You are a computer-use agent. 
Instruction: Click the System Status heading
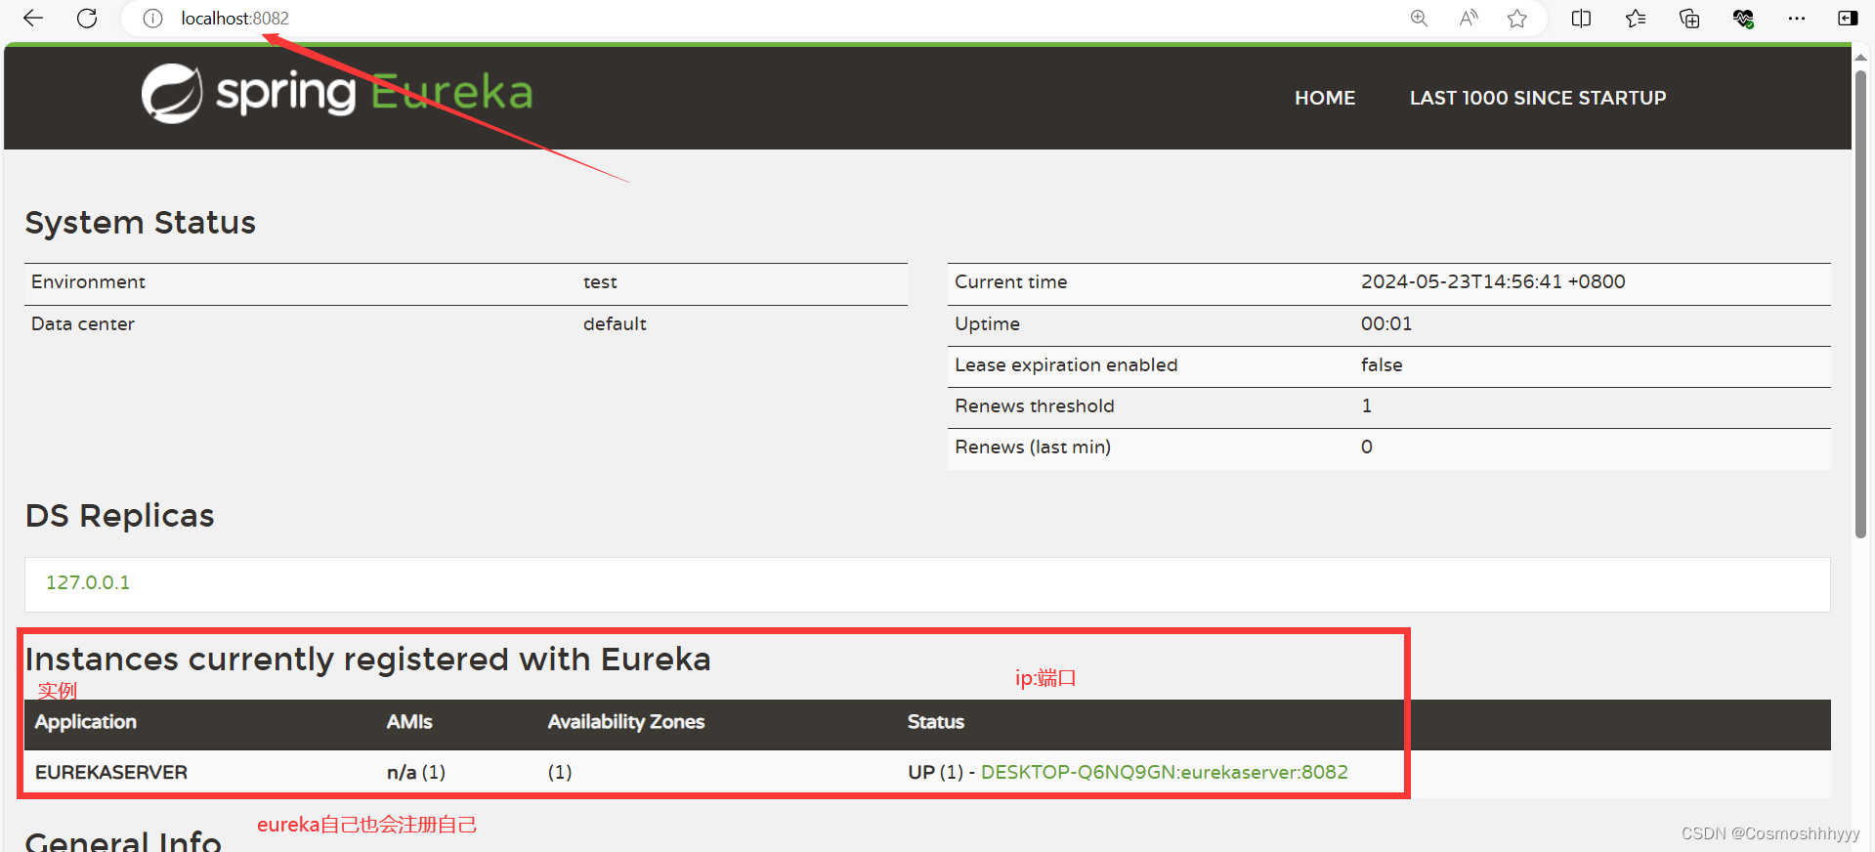click(141, 223)
